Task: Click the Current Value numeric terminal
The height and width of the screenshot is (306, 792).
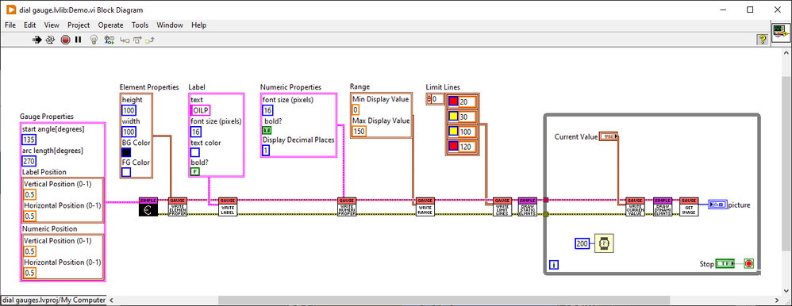Action: [608, 136]
